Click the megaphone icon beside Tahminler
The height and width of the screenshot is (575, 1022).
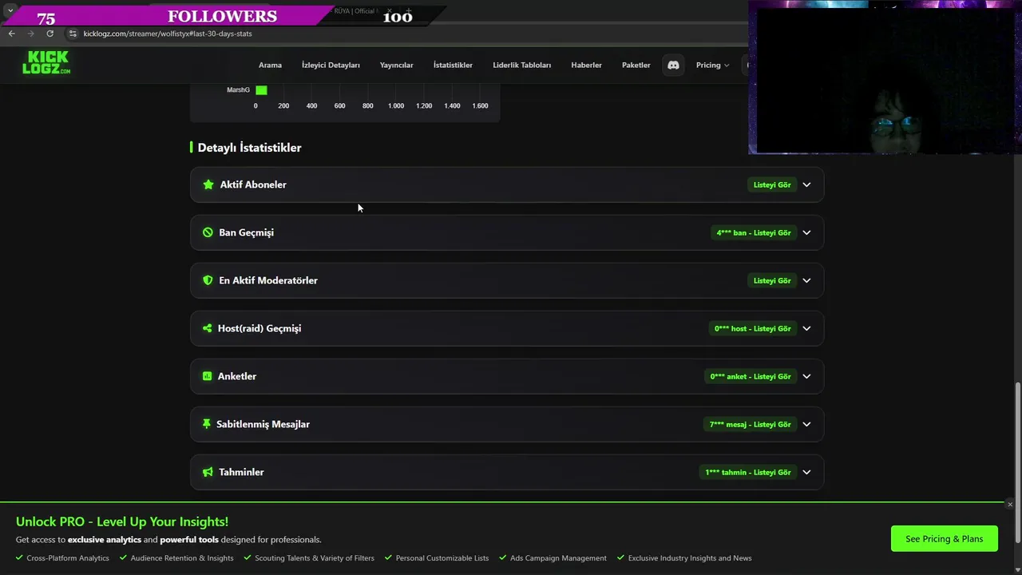pos(208,472)
